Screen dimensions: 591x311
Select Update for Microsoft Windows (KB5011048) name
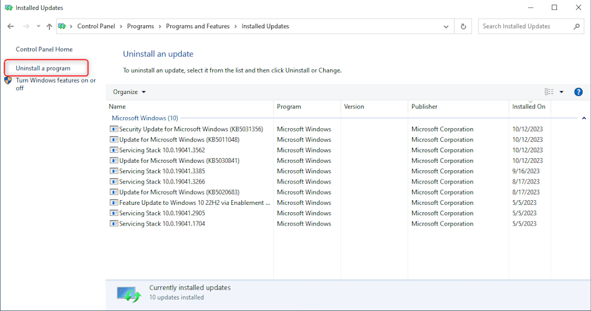[x=179, y=140]
